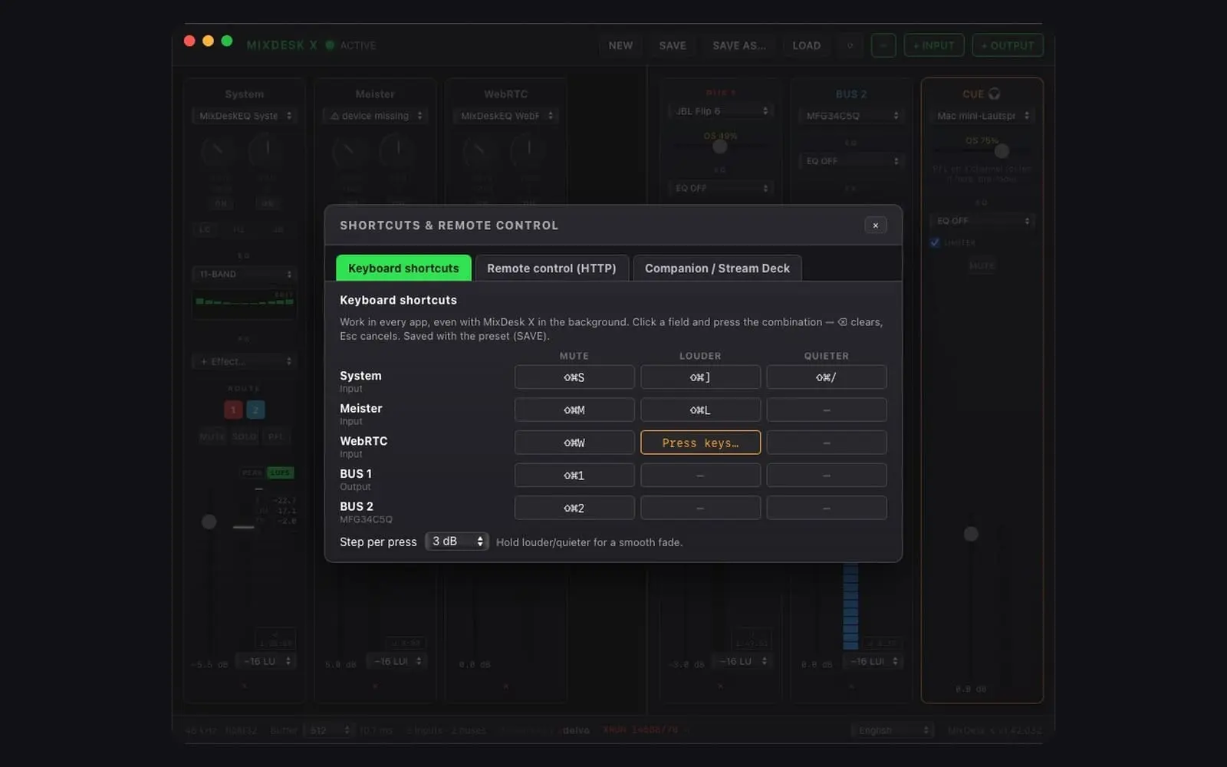1227x767 pixels.
Task: Open the Remote control (HTTP) tab
Action: 551,268
